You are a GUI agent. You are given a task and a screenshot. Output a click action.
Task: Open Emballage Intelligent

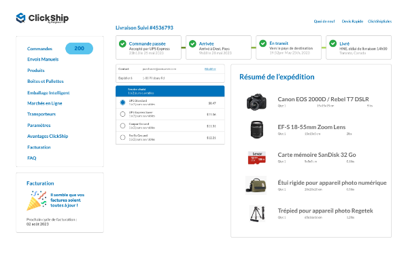pos(48,92)
